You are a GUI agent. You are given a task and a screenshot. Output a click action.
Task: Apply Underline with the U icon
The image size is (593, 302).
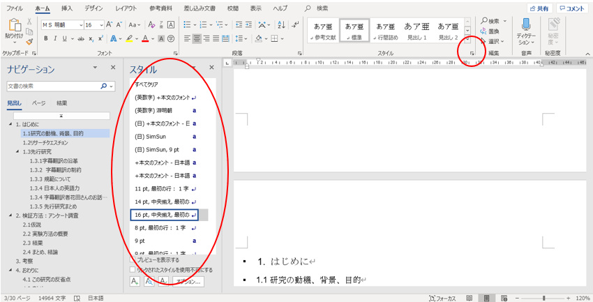coord(64,38)
